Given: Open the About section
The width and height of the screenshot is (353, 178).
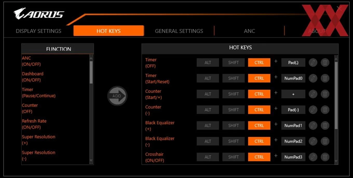Looking at the screenshot, I should coord(317,31).
